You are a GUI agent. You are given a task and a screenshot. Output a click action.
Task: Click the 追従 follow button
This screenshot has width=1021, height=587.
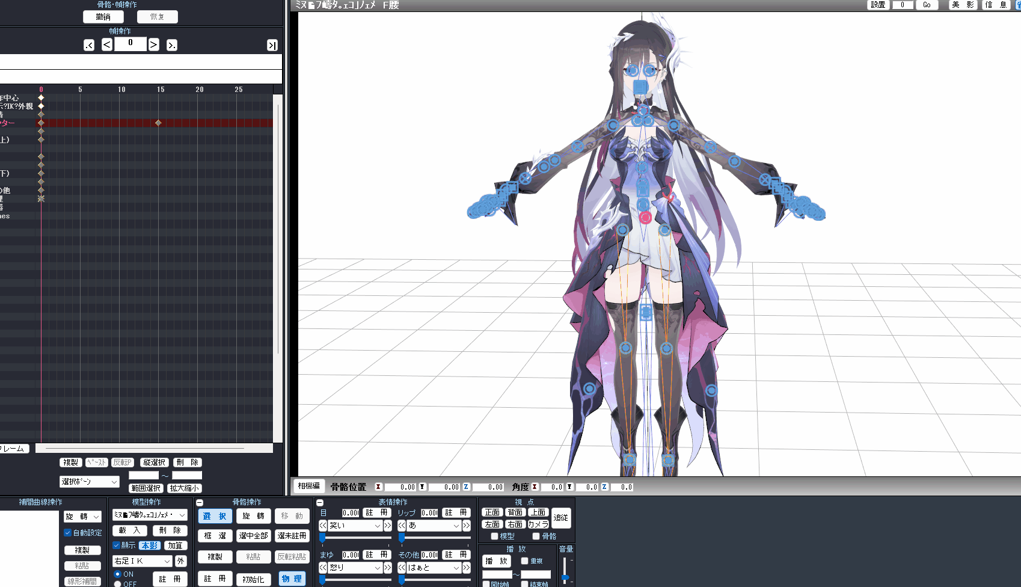(x=561, y=518)
